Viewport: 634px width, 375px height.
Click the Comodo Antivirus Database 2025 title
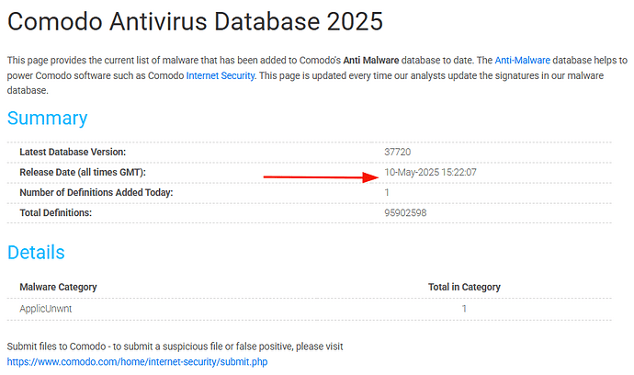pyautogui.click(x=195, y=21)
